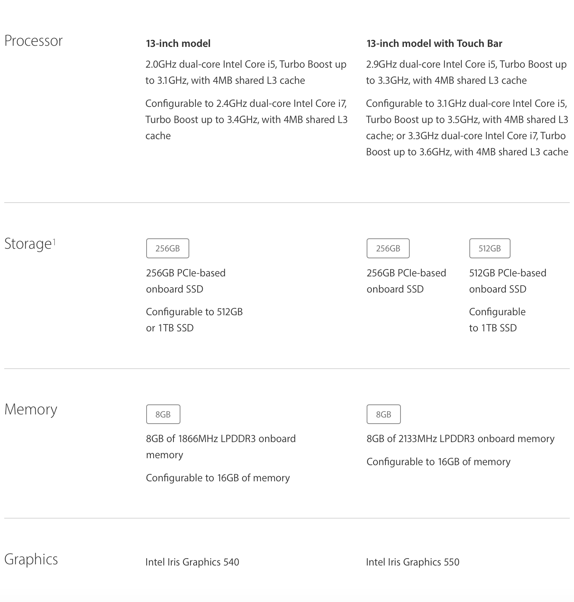This screenshot has height=602, width=574.
Task: Click the bold "13-inch model" column title
Action: 178,43
